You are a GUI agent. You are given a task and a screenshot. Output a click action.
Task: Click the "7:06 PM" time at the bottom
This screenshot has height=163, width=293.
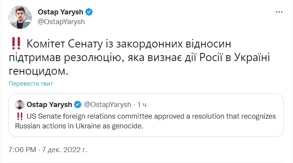click(23, 150)
